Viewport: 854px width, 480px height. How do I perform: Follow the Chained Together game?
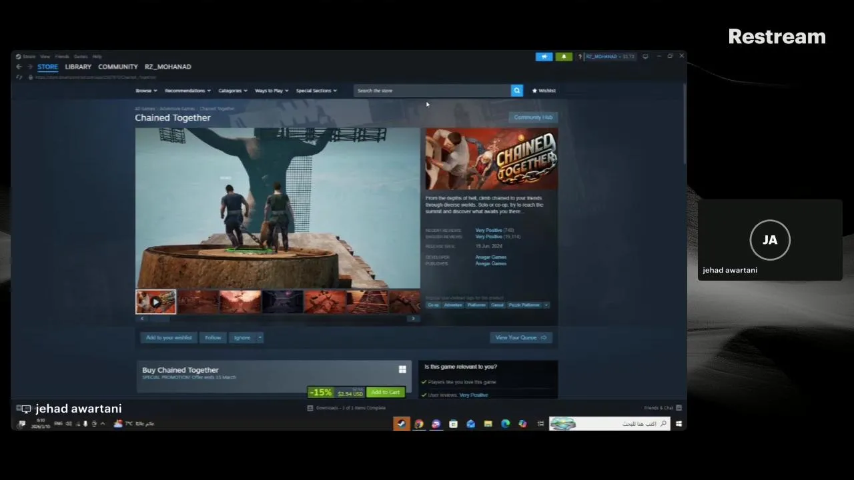[213, 338]
